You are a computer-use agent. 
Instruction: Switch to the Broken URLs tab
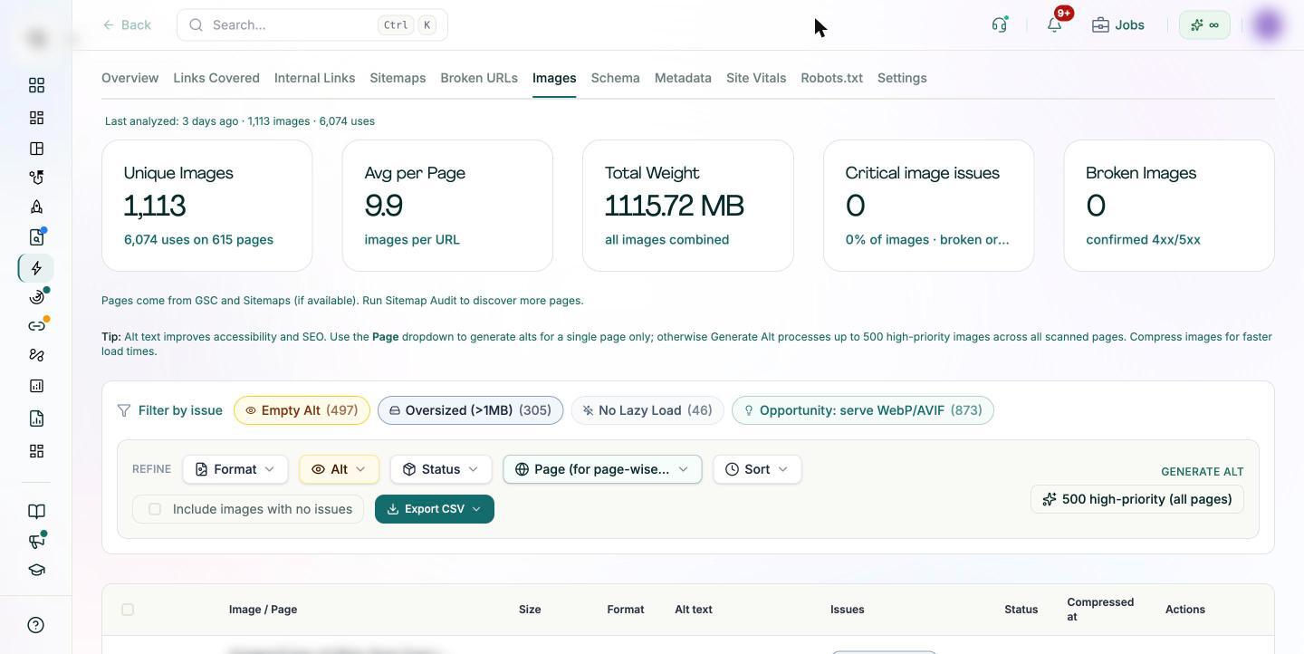click(x=479, y=78)
